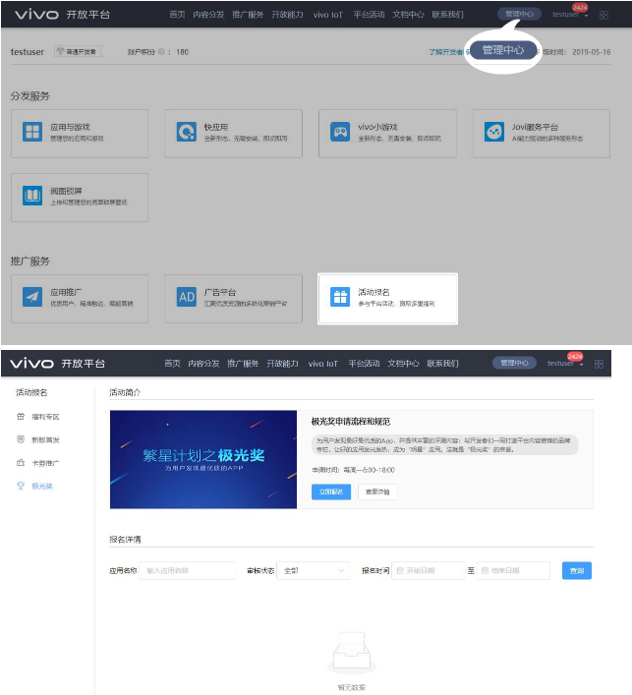Screen dimensions: 632x695
Task: Click the help icon next to 账户积分
Action: [161, 52]
